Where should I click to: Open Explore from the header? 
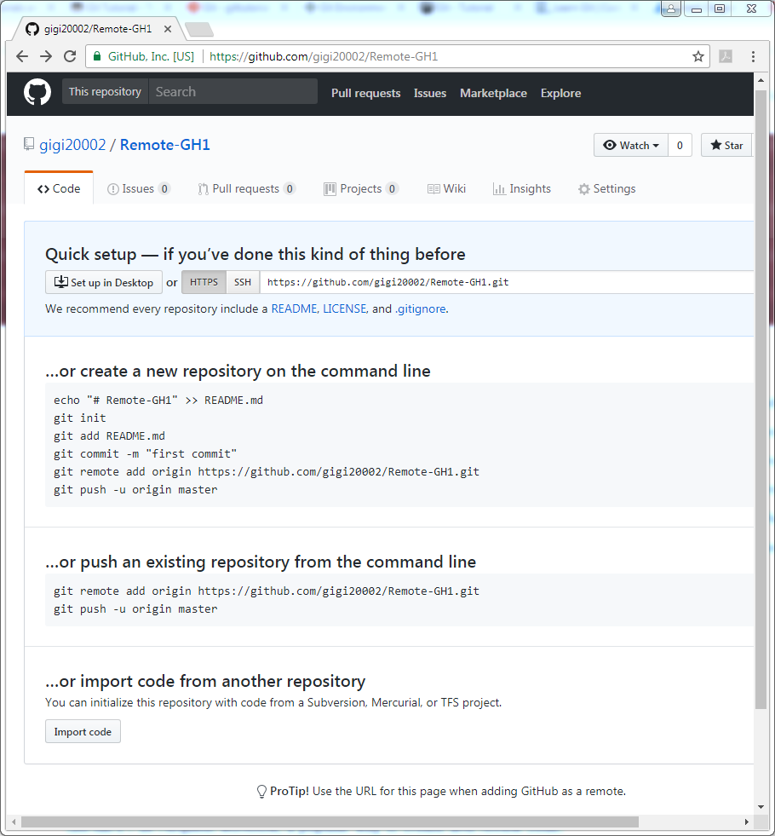[x=560, y=93]
